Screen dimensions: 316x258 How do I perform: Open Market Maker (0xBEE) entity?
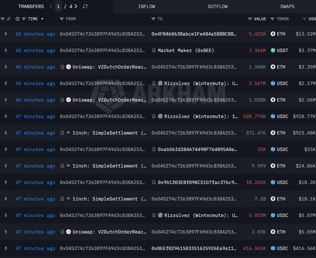point(186,50)
